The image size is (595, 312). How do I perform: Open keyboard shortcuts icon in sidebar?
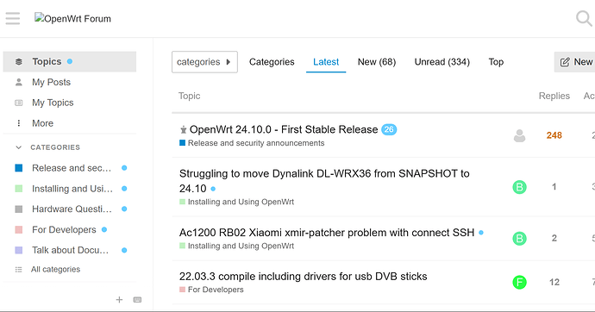[137, 300]
